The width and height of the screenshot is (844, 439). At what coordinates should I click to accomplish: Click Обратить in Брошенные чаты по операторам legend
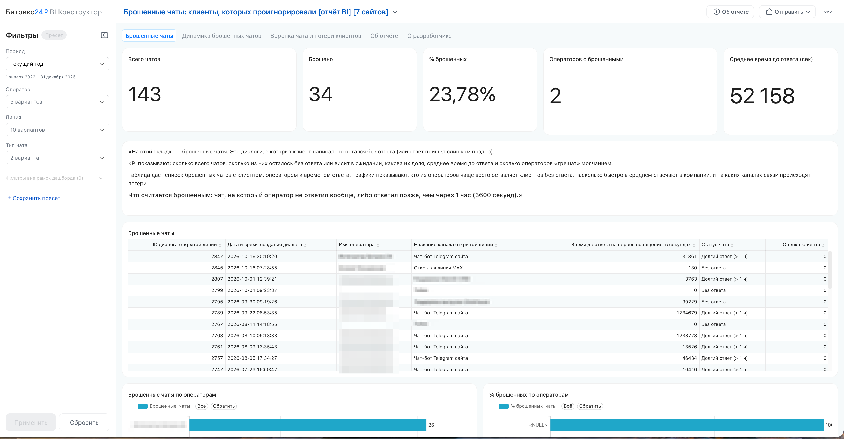click(224, 406)
